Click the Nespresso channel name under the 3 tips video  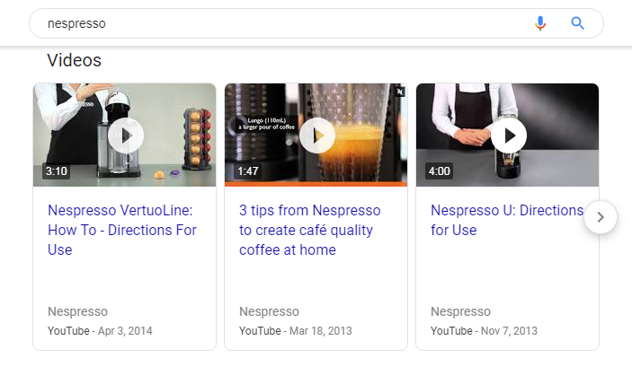pos(269,311)
